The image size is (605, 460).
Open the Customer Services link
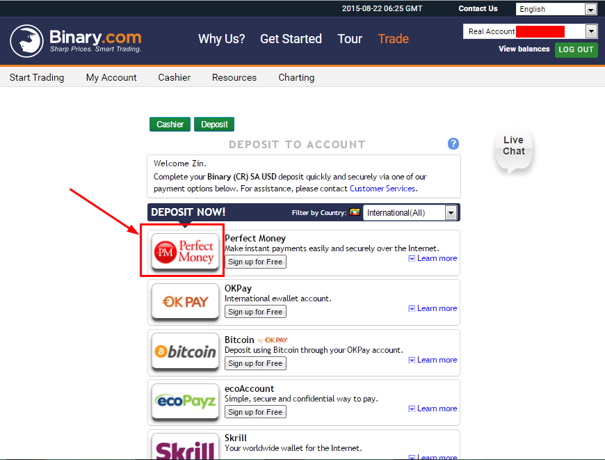pos(382,189)
